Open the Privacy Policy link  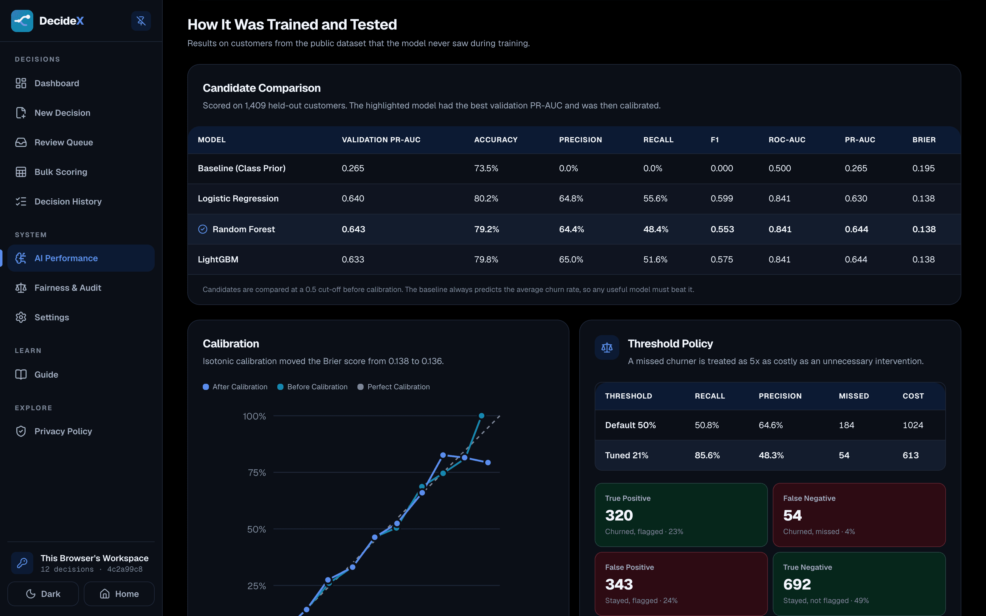click(81, 431)
